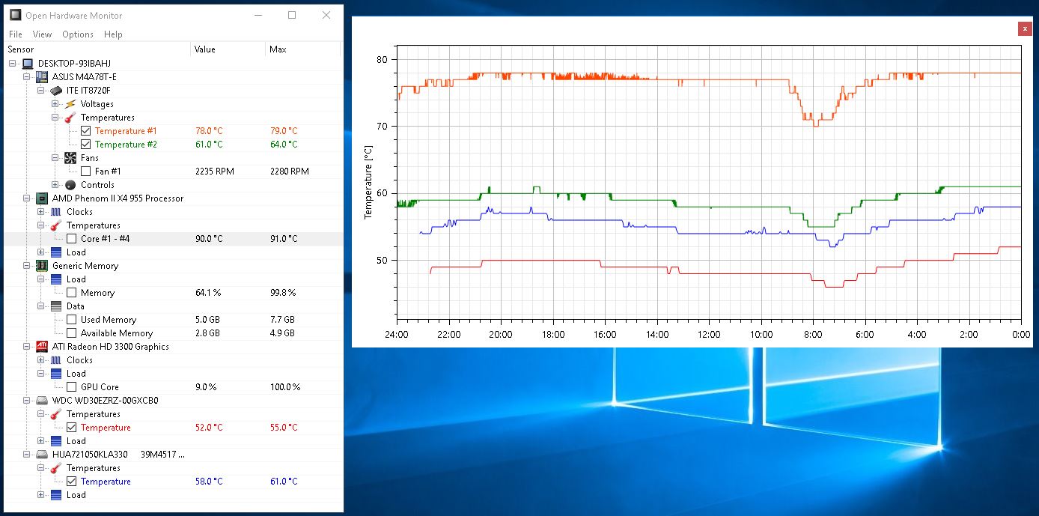Select the ASUS M4A78T-E motherboard icon
Screen dimensions: 1039x516
pos(40,76)
